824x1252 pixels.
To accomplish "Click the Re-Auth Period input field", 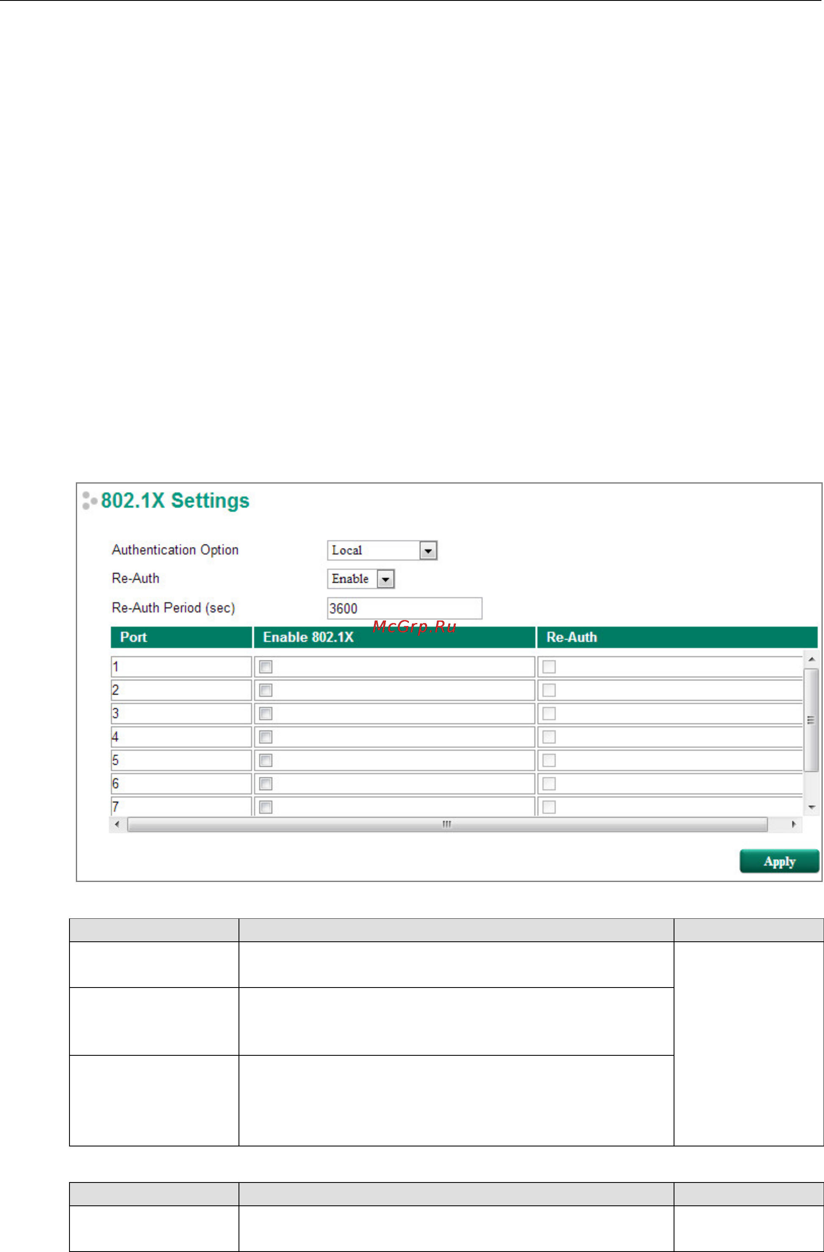I will 405,608.
